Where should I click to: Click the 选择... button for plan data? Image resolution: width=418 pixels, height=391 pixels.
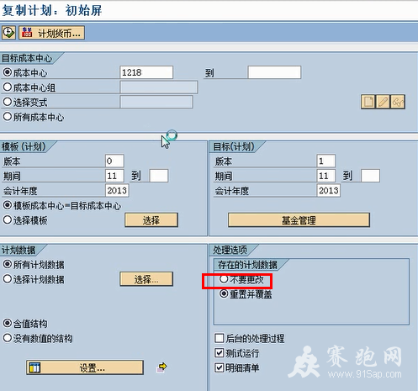click(146, 279)
